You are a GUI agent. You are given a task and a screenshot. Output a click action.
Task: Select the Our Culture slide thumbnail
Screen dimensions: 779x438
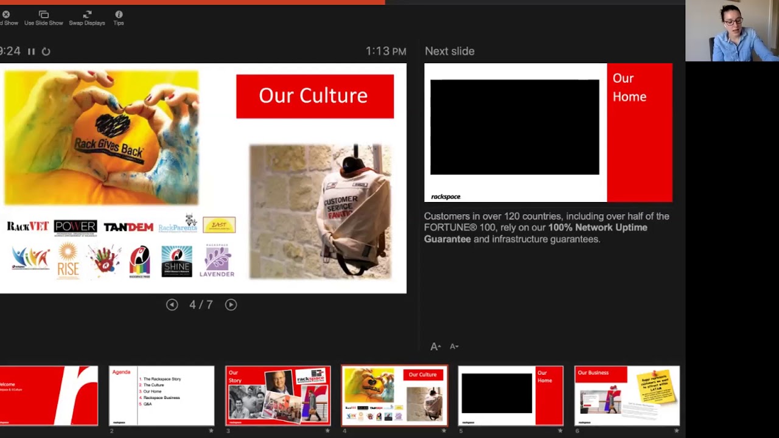click(x=394, y=395)
